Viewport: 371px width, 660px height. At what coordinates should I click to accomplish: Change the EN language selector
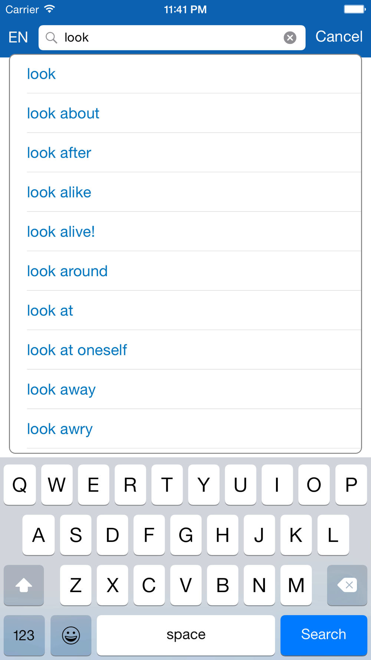pos(18,37)
